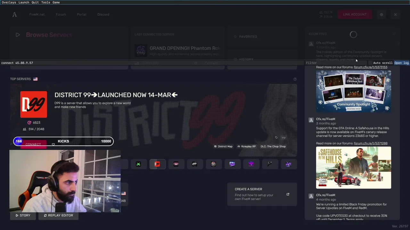Image resolution: width=410 pixels, height=230 pixels.
Task: Select the last purple server icon in carousel
Action: 288,164
